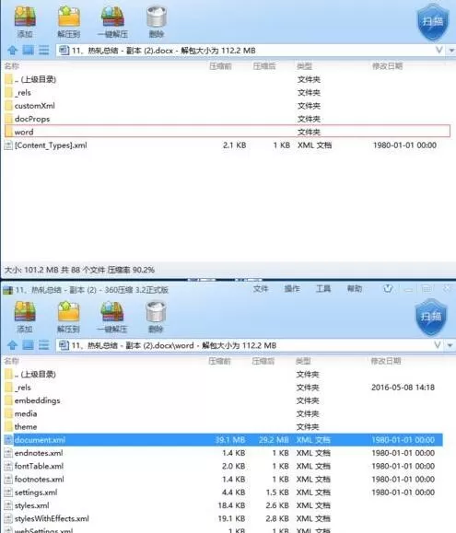Select the endnotes.xml file
This screenshot has height=533, width=456.
[223, 453]
